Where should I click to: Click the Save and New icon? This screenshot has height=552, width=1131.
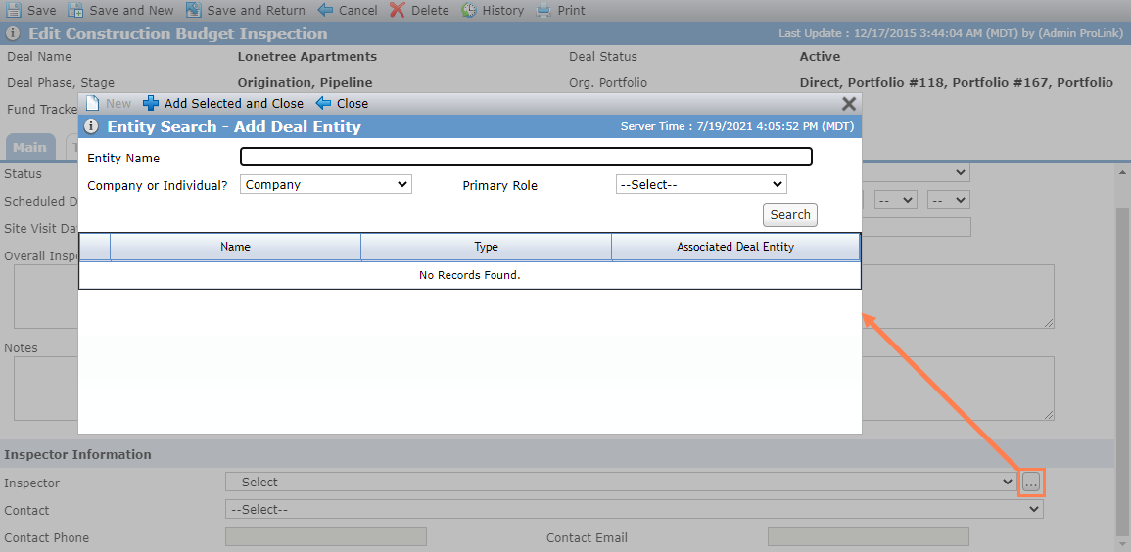pos(75,10)
